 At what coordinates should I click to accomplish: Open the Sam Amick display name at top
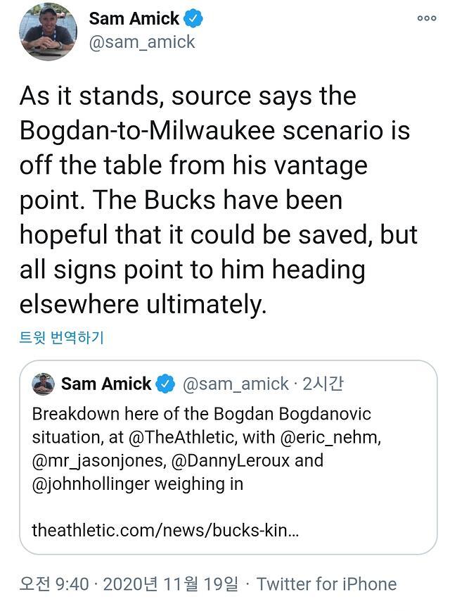134,18
